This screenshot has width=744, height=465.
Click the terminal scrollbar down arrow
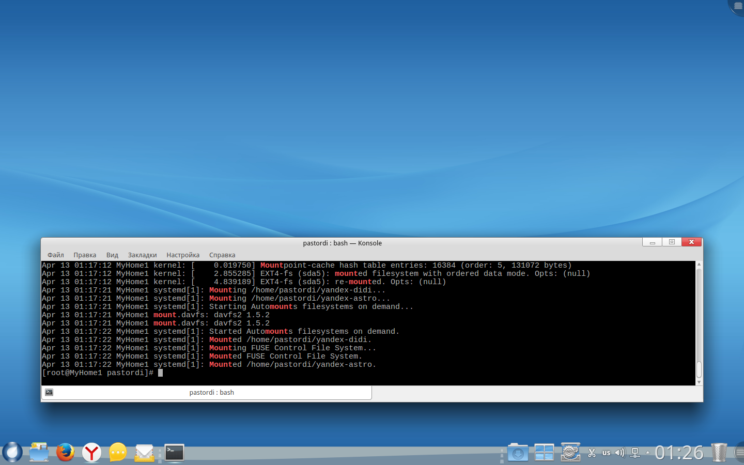click(x=699, y=382)
